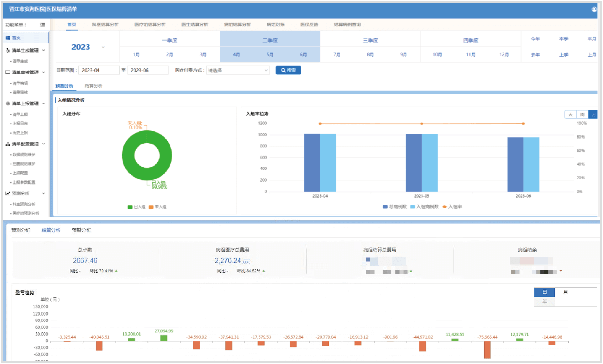The width and height of the screenshot is (603, 364).
Task: Select 四季度 quarter header
Action: click(x=470, y=40)
